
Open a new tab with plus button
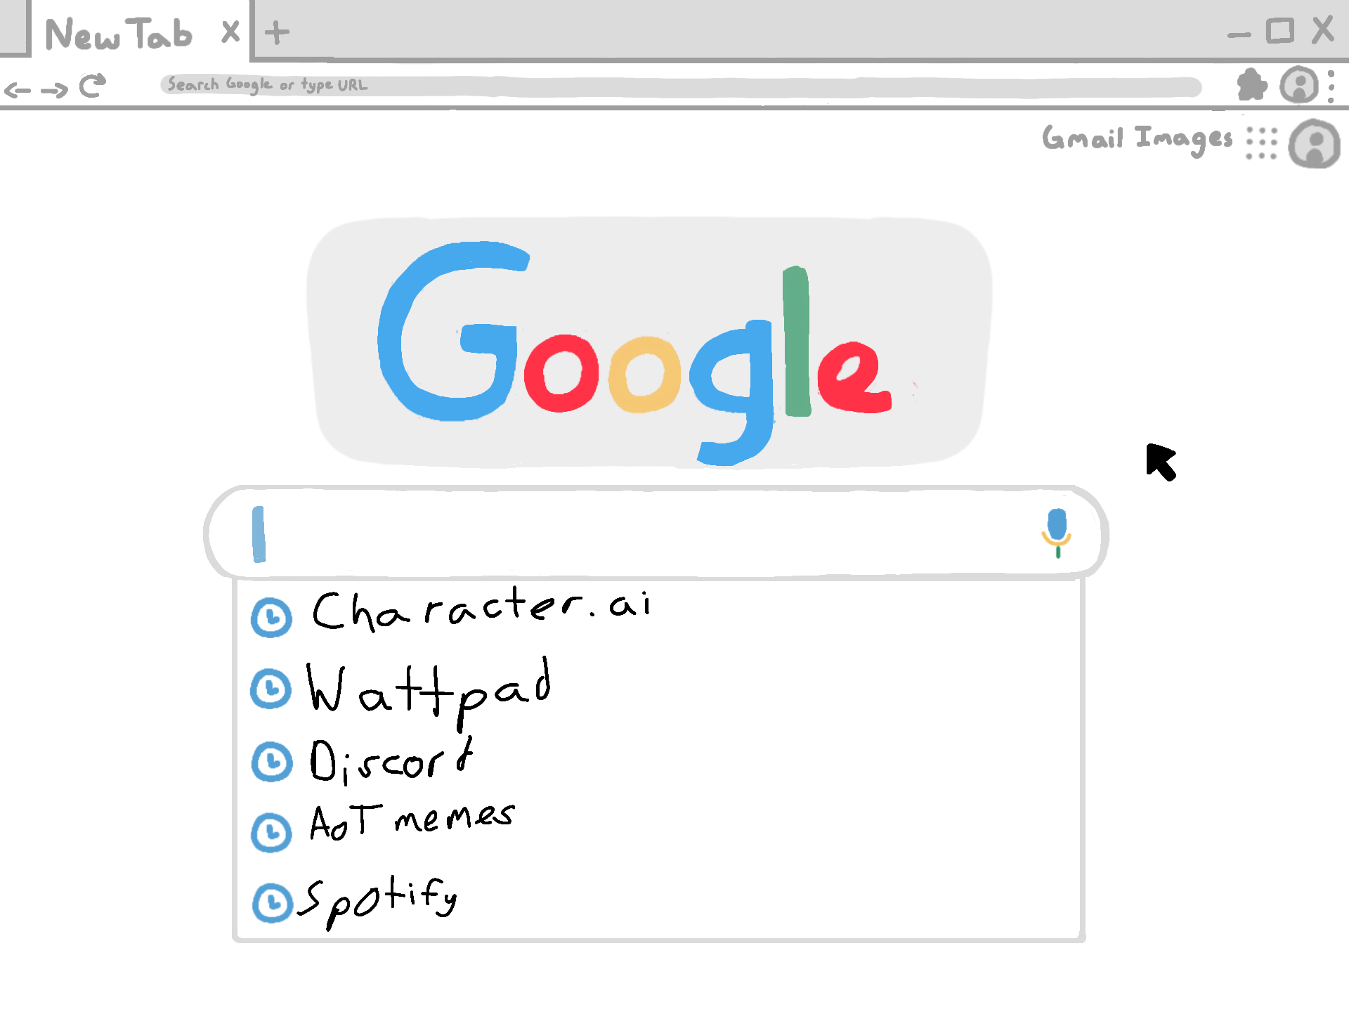[277, 32]
